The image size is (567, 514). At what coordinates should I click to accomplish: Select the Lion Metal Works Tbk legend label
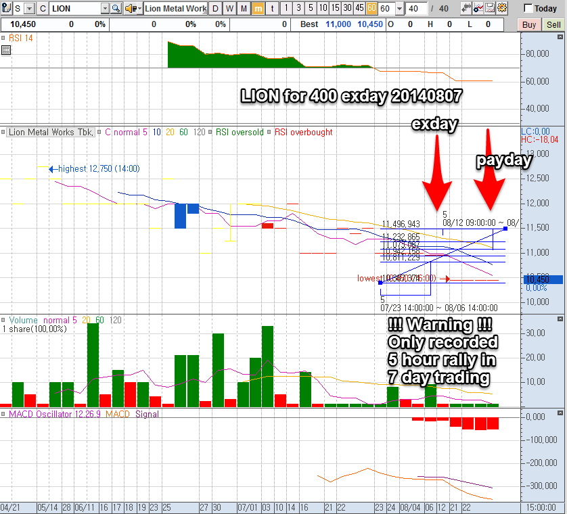[x=51, y=133]
